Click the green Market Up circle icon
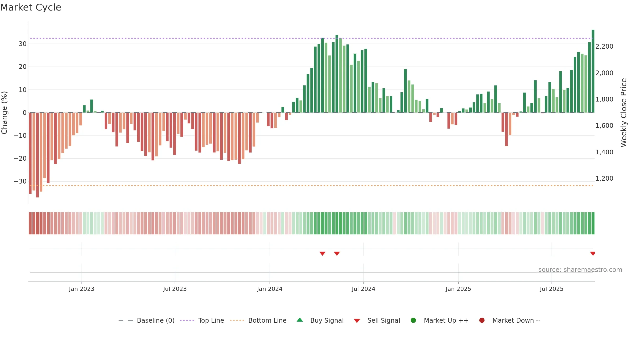 point(413,320)
